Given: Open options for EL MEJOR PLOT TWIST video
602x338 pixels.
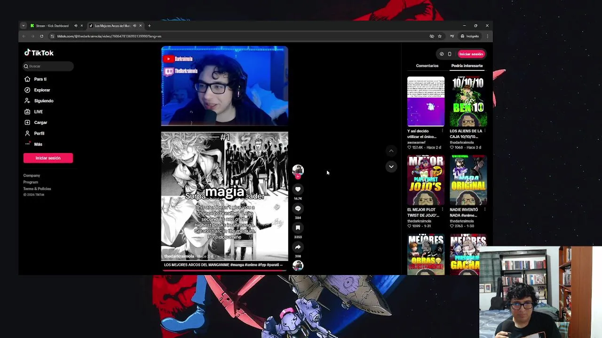Looking at the screenshot, I should tap(442, 209).
